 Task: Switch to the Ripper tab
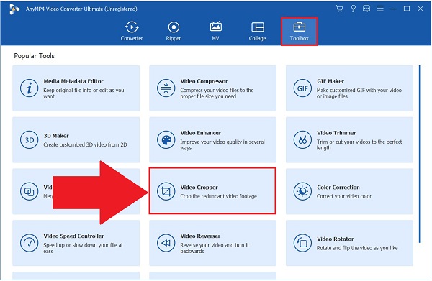pyautogui.click(x=174, y=31)
